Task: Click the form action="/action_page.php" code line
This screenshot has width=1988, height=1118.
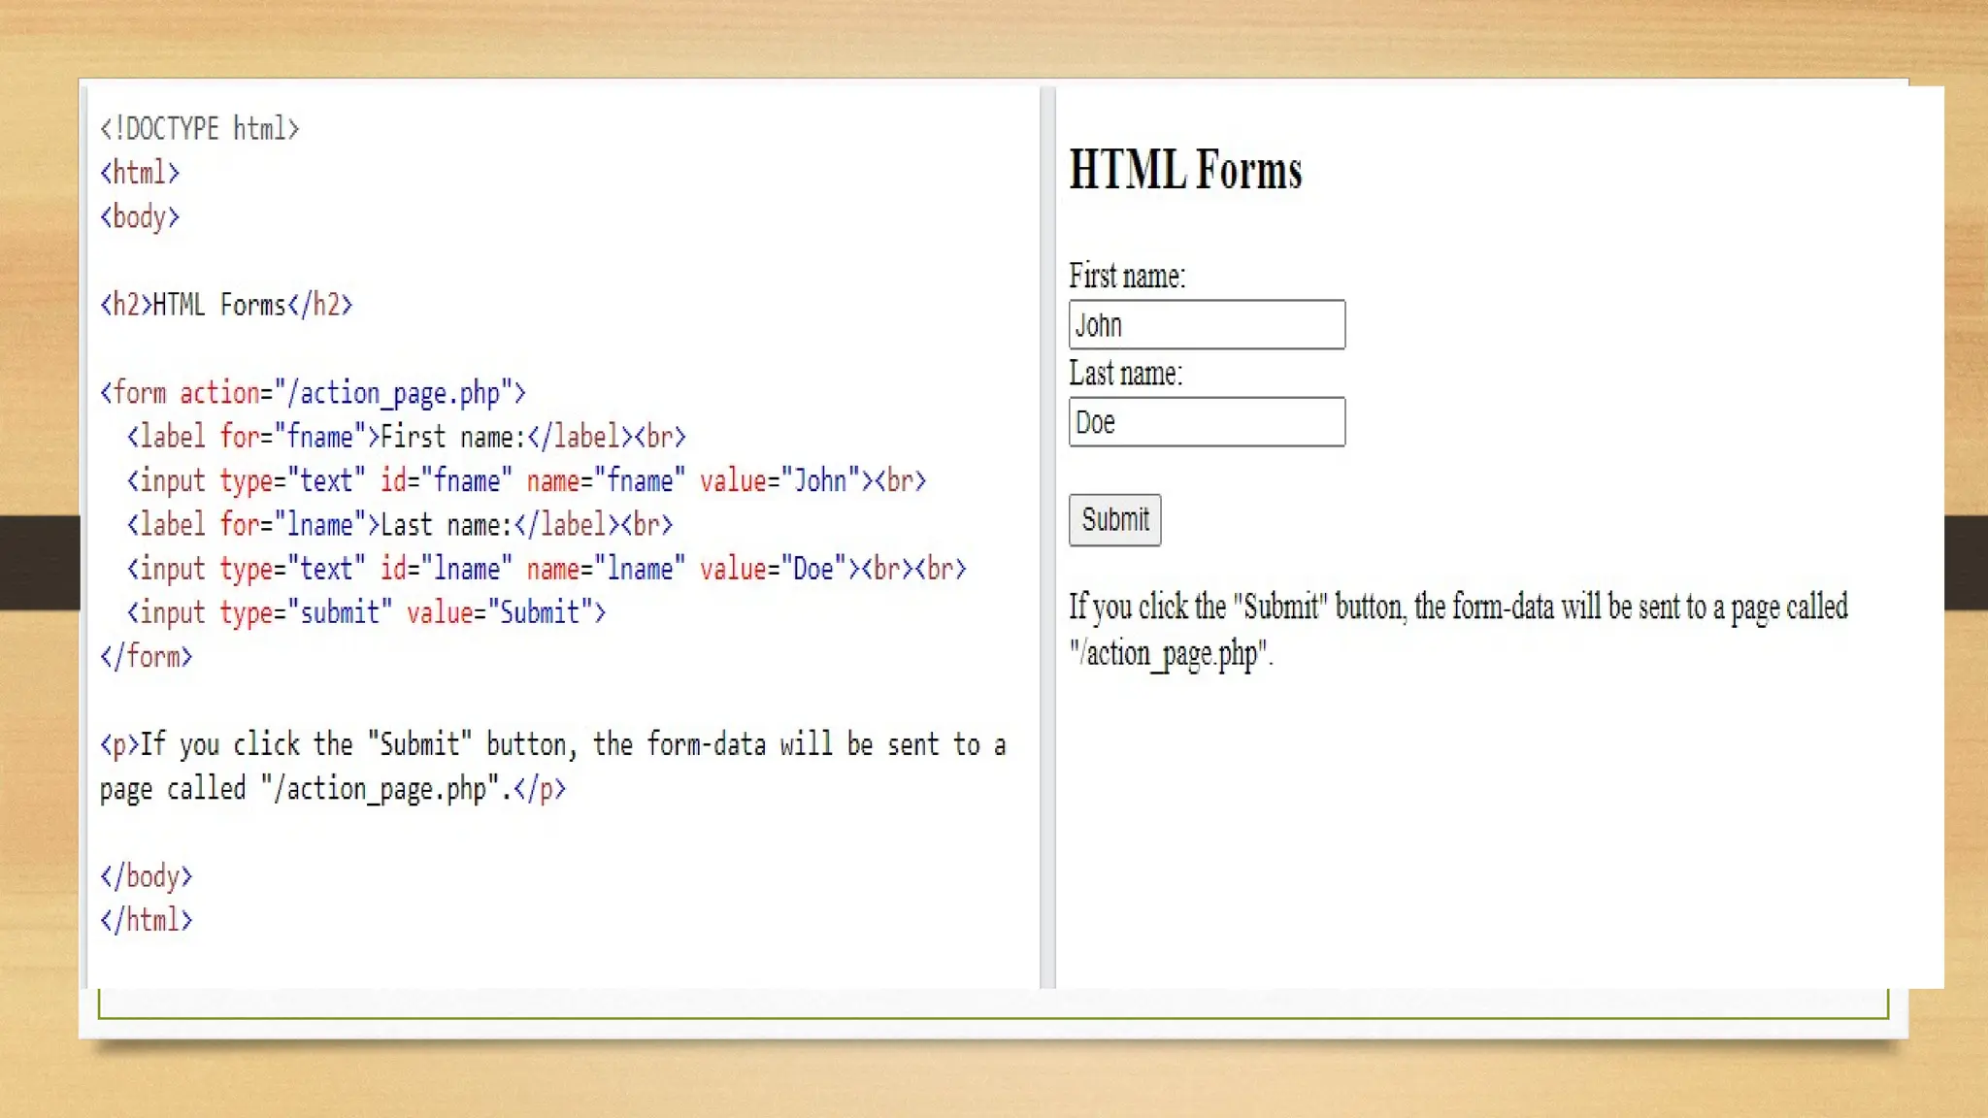Action: click(313, 393)
